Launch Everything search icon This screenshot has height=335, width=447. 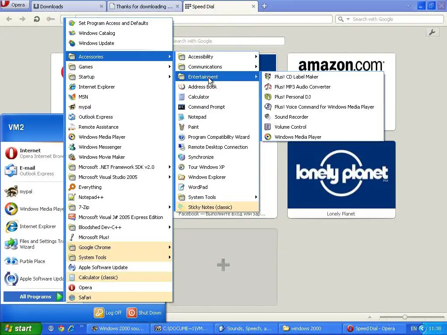tap(72, 187)
